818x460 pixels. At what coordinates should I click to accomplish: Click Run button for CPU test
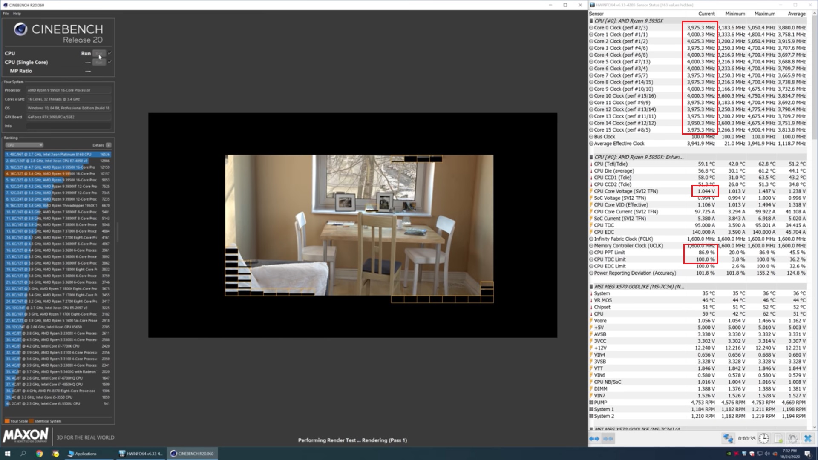point(99,53)
